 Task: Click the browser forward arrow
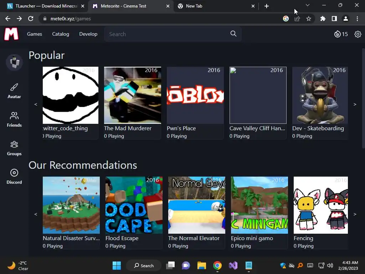click(19, 19)
